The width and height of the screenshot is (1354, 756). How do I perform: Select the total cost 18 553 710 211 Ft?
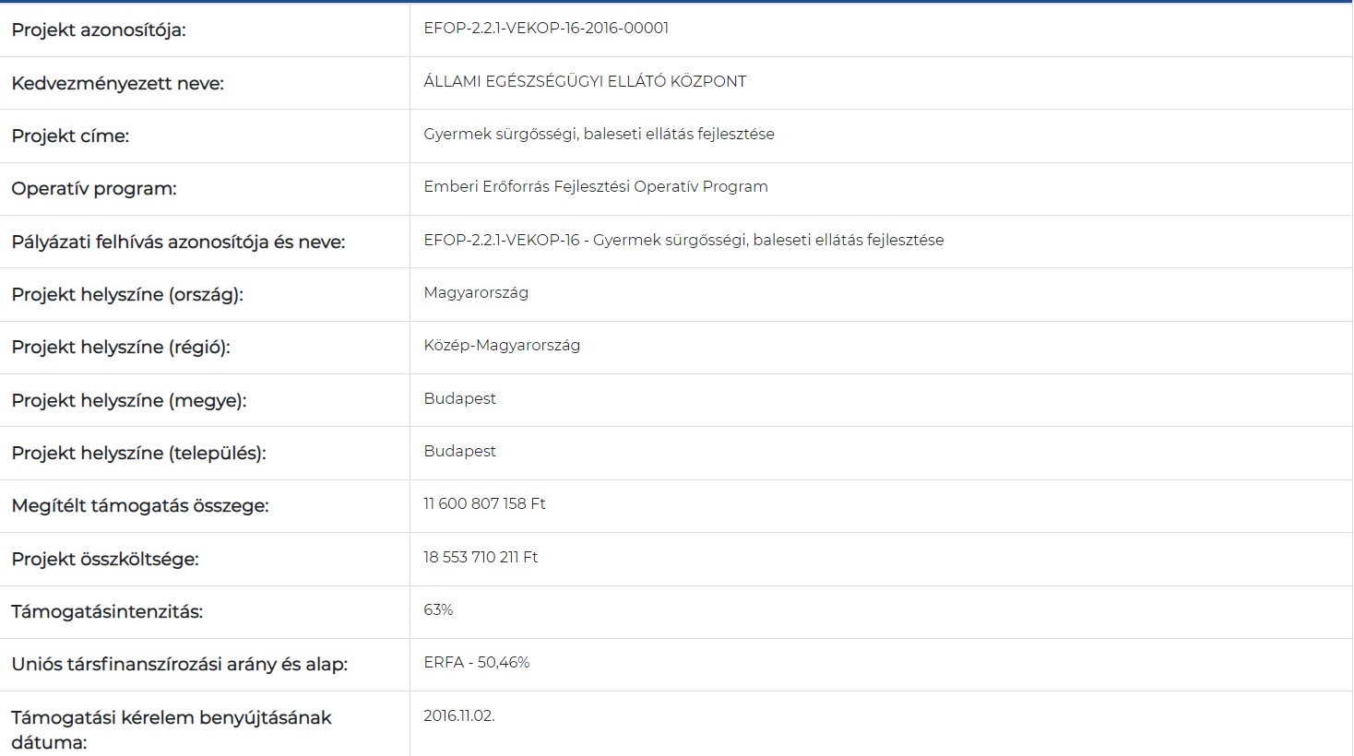[x=481, y=558]
